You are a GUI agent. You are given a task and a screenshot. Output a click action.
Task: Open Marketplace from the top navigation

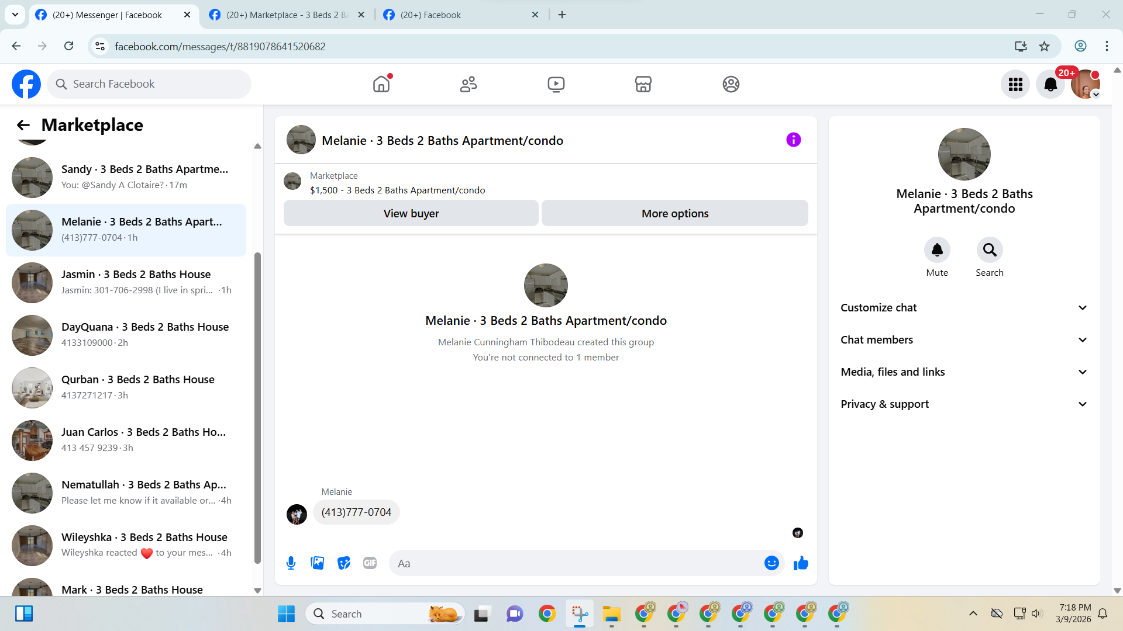[643, 84]
